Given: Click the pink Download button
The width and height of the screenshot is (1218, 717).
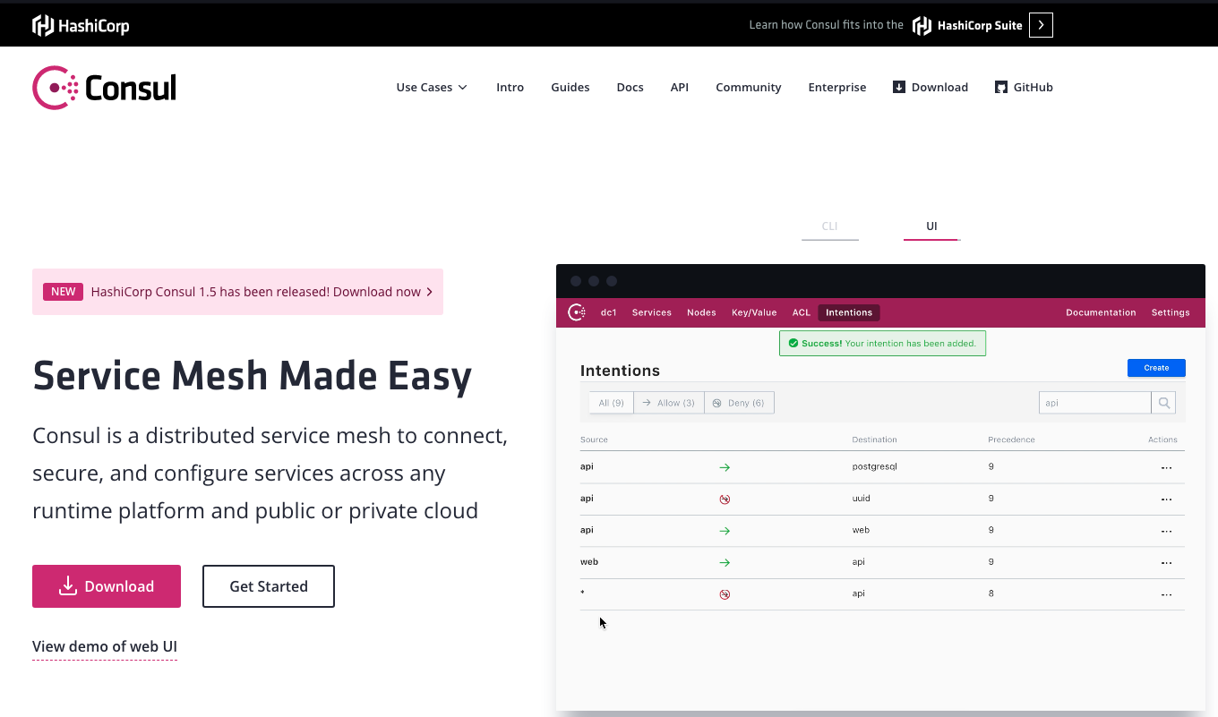Looking at the screenshot, I should pyautogui.click(x=107, y=586).
